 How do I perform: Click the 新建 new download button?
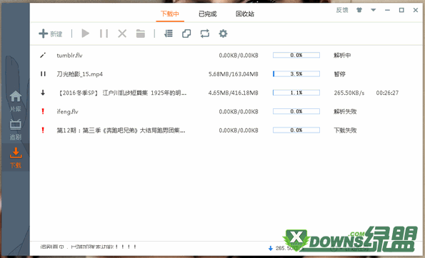point(51,33)
